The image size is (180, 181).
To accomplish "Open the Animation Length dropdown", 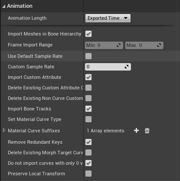I will click(x=108, y=18).
